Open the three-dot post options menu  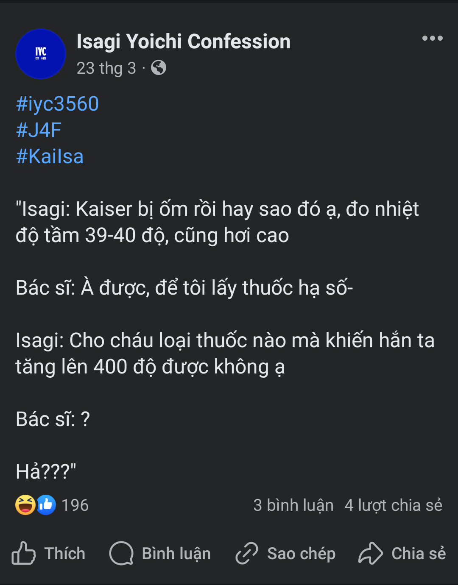pyautogui.click(x=432, y=38)
